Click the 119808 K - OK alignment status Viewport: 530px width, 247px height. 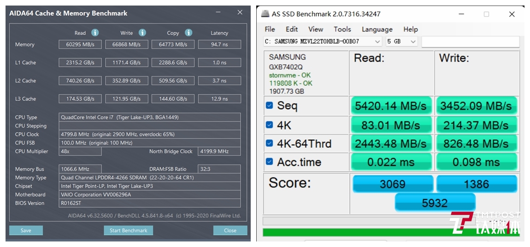click(291, 83)
